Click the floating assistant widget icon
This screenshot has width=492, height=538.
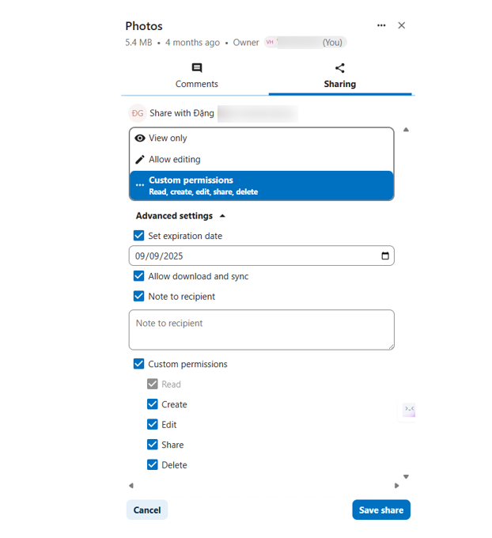(x=409, y=409)
